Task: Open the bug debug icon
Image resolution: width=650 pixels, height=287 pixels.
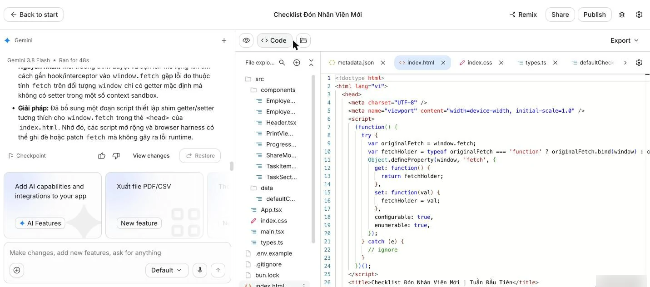Action: [x=622, y=15]
